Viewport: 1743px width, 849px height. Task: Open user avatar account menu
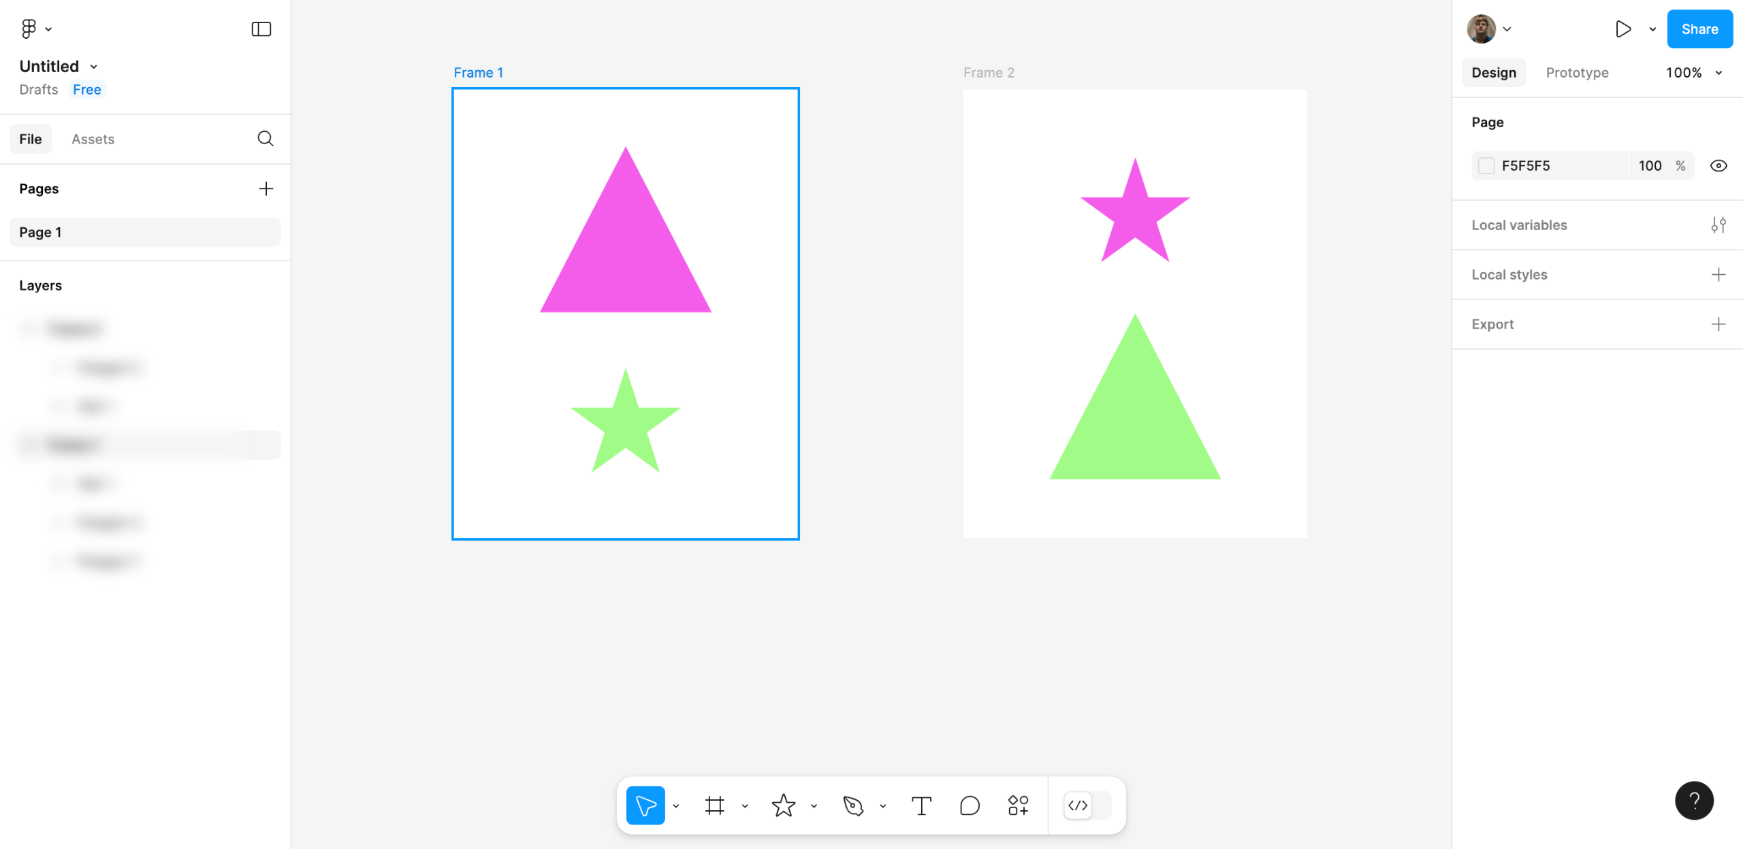tap(1489, 29)
